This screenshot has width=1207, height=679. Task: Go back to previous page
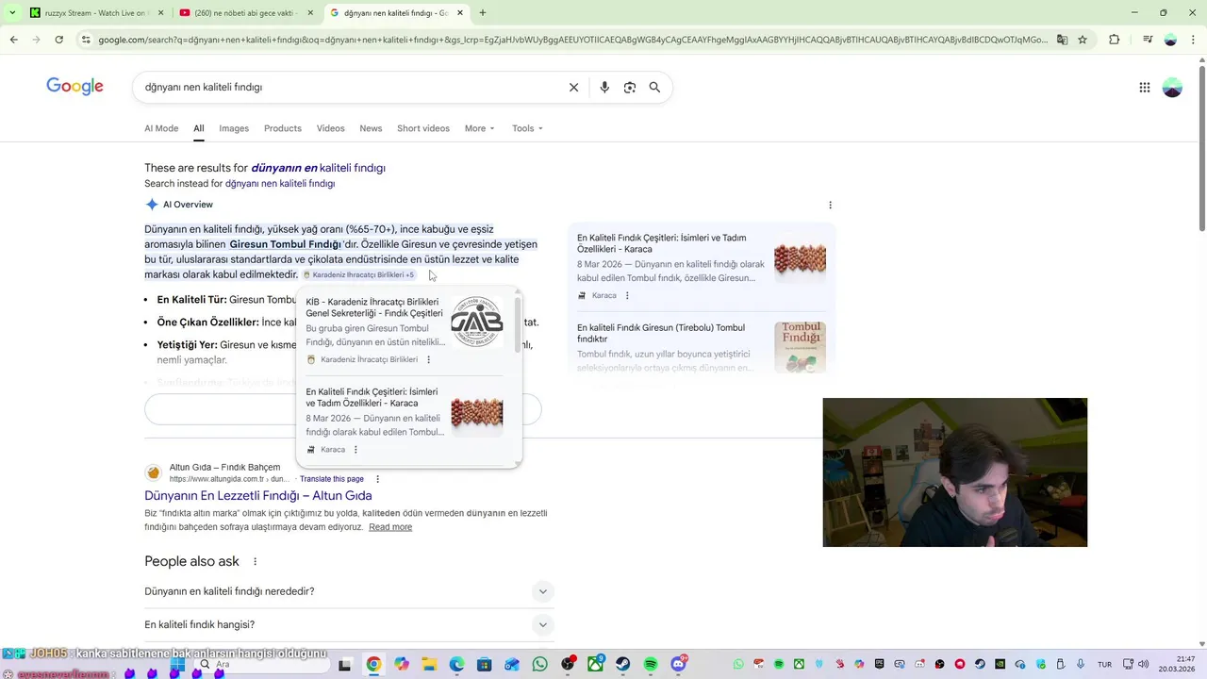pyautogui.click(x=13, y=40)
